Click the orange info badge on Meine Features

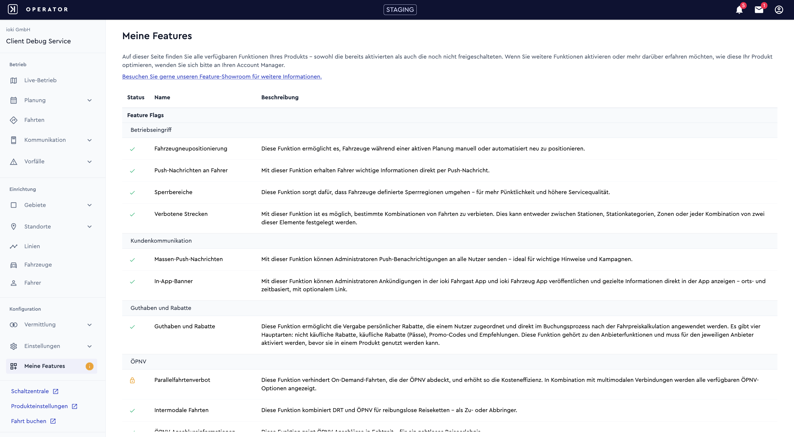pos(89,366)
